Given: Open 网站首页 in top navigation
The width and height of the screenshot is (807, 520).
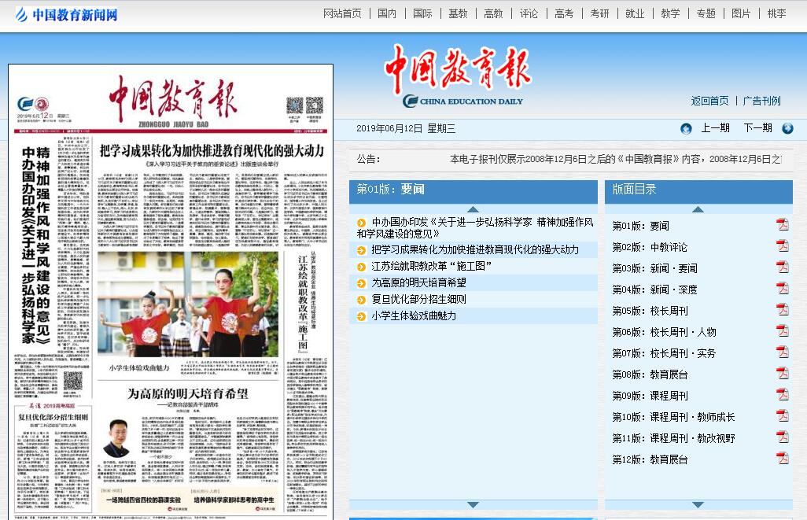Looking at the screenshot, I should click(x=342, y=13).
